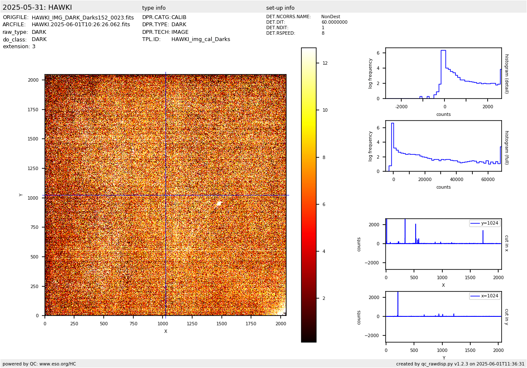Select the cut in y plot
The width and height of the screenshot is (527, 368).
coord(443,317)
